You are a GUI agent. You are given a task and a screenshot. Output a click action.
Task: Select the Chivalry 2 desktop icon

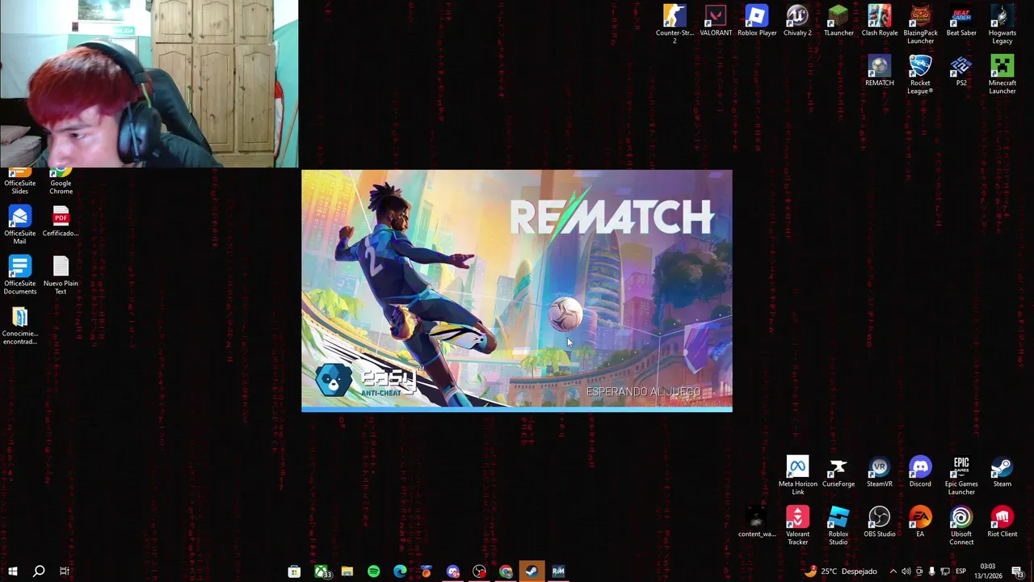[797, 21]
